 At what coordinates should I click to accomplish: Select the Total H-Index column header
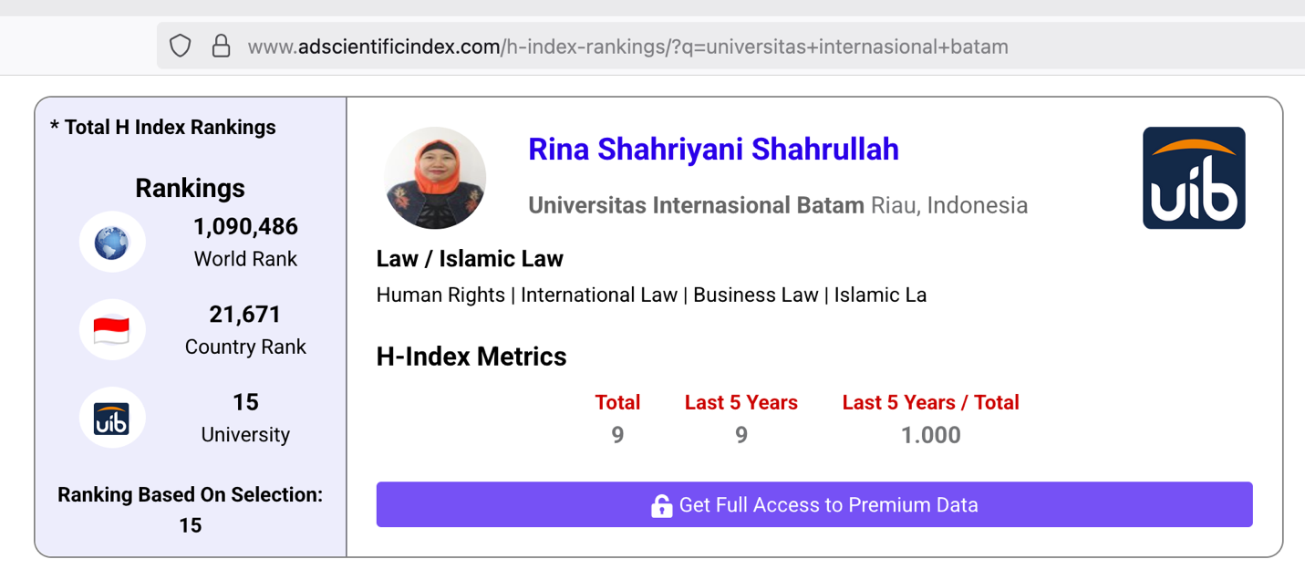618,401
